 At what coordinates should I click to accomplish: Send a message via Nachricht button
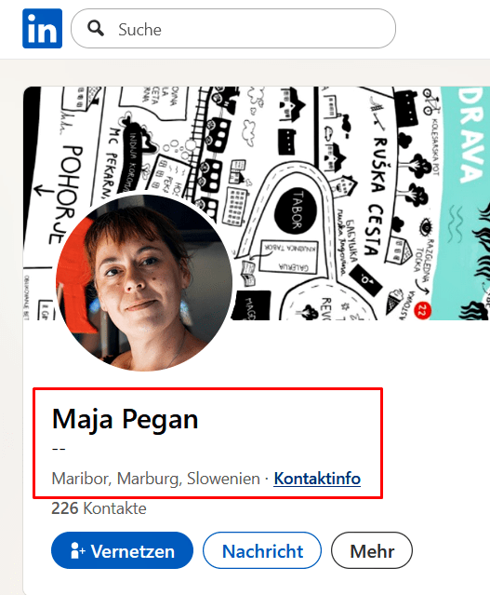tap(262, 550)
